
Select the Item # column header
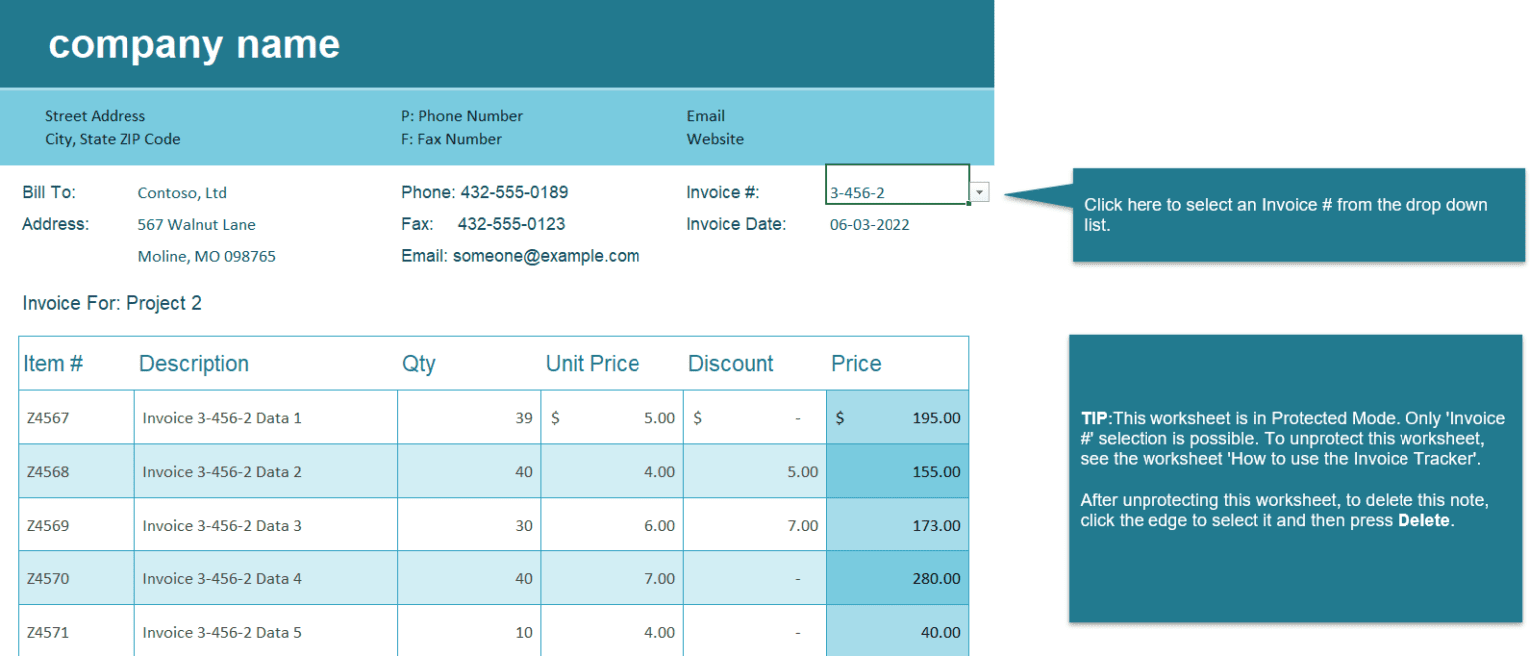click(x=52, y=363)
